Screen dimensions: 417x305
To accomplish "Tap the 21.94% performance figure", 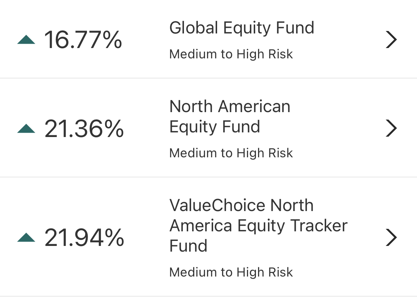I will [x=84, y=238].
